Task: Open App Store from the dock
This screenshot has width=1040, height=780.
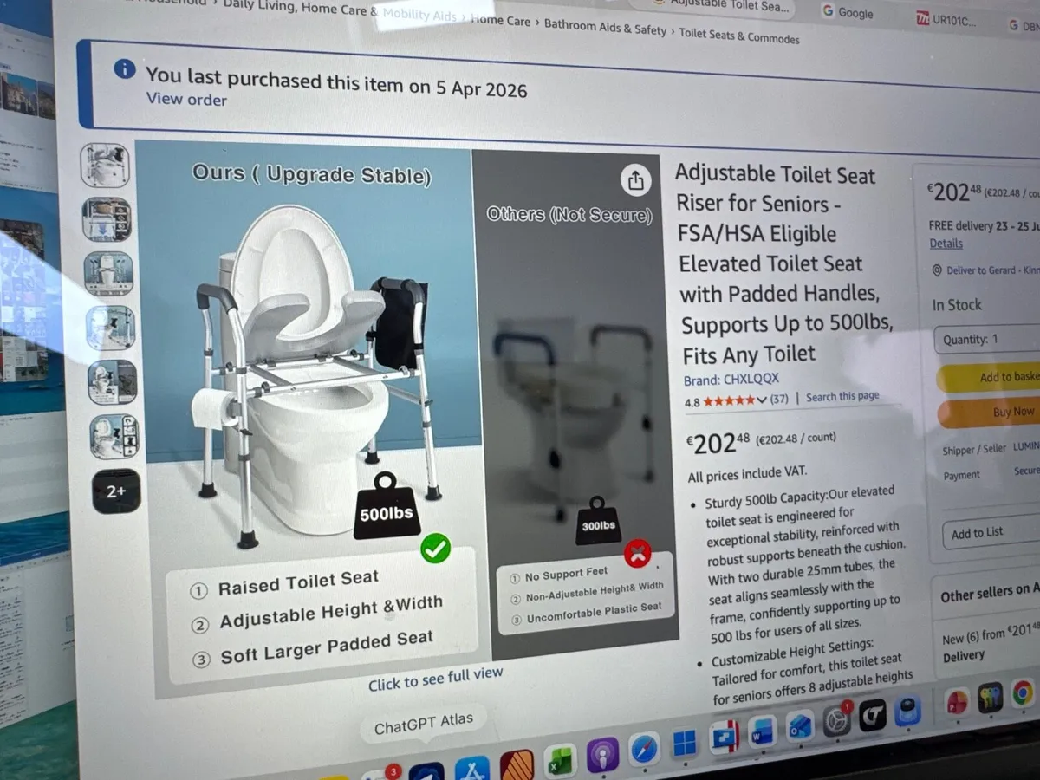Action: pyautogui.click(x=472, y=770)
